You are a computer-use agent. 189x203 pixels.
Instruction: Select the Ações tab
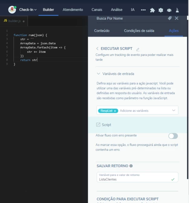click(174, 31)
